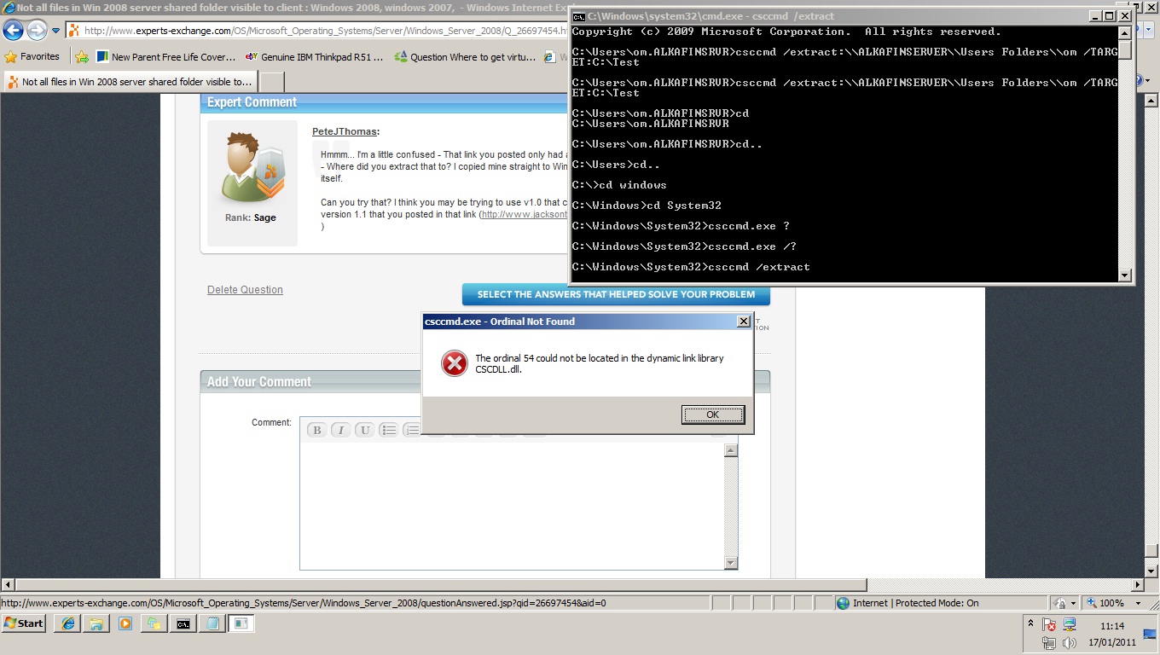This screenshot has height=655, width=1160.
Task: Open the Genuine IBM Thinkpad R51 favorite
Action: [x=314, y=57]
